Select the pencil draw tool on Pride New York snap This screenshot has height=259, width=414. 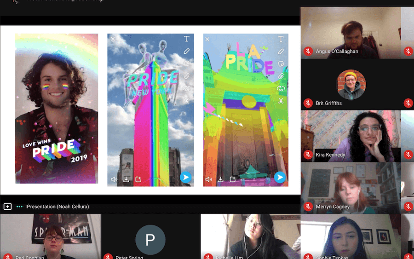(x=187, y=51)
